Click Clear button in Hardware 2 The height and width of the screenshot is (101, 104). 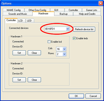pos(34,80)
